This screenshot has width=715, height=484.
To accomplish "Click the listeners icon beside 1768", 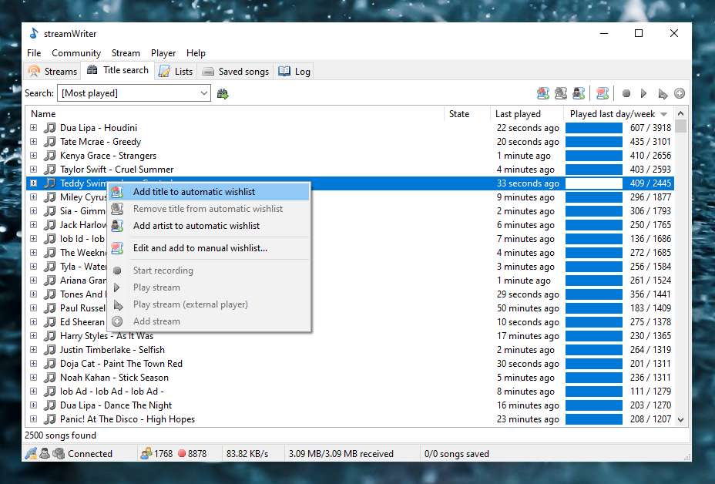I will pyautogui.click(x=146, y=453).
